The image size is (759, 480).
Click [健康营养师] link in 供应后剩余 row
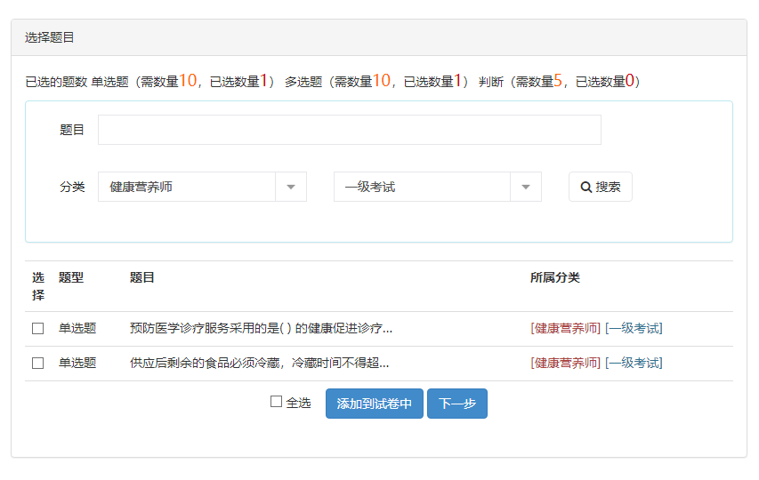click(565, 363)
